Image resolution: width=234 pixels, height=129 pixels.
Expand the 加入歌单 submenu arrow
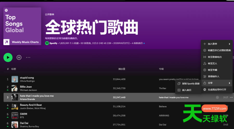coord(230,44)
